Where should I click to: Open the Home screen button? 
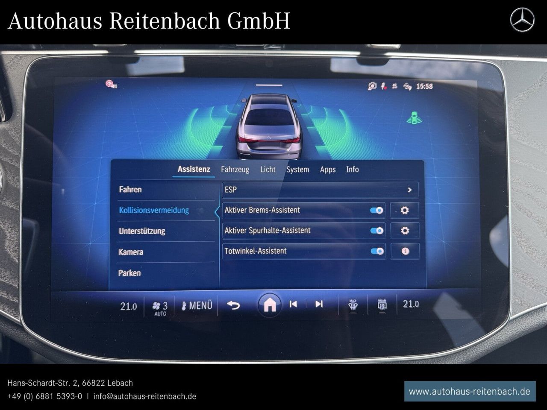click(x=270, y=305)
